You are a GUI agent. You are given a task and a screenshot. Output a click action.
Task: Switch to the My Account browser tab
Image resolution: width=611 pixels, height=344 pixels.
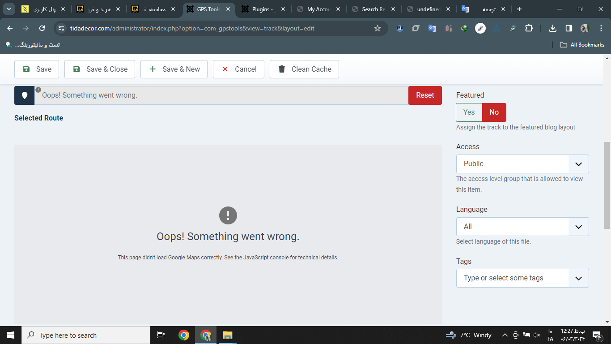pos(318,9)
